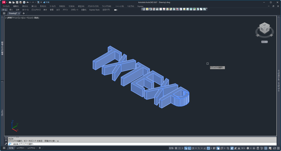Toggle the grid display in status bar
The image size is (281, 151).
(x=176, y=148)
